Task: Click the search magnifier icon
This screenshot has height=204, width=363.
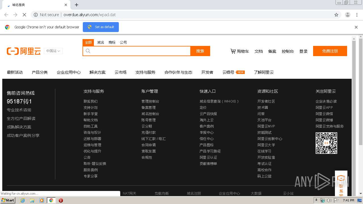Action: pos(88,51)
